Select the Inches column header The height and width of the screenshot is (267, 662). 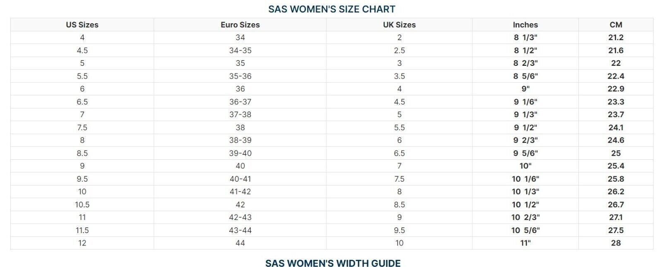click(x=525, y=25)
